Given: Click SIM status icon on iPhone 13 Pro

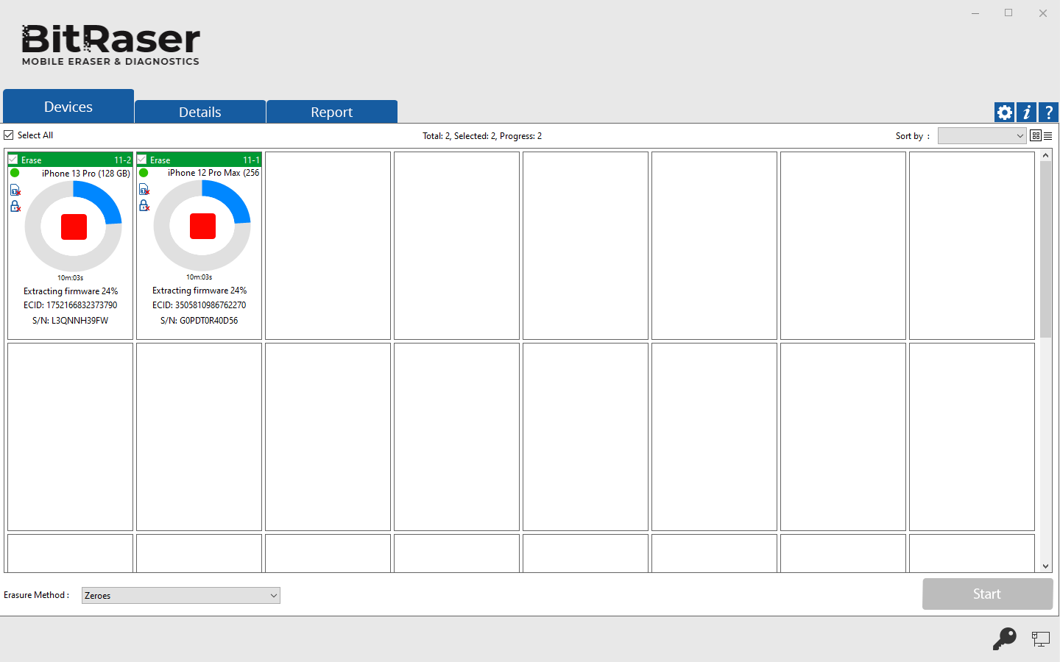Looking at the screenshot, I should coord(15,191).
